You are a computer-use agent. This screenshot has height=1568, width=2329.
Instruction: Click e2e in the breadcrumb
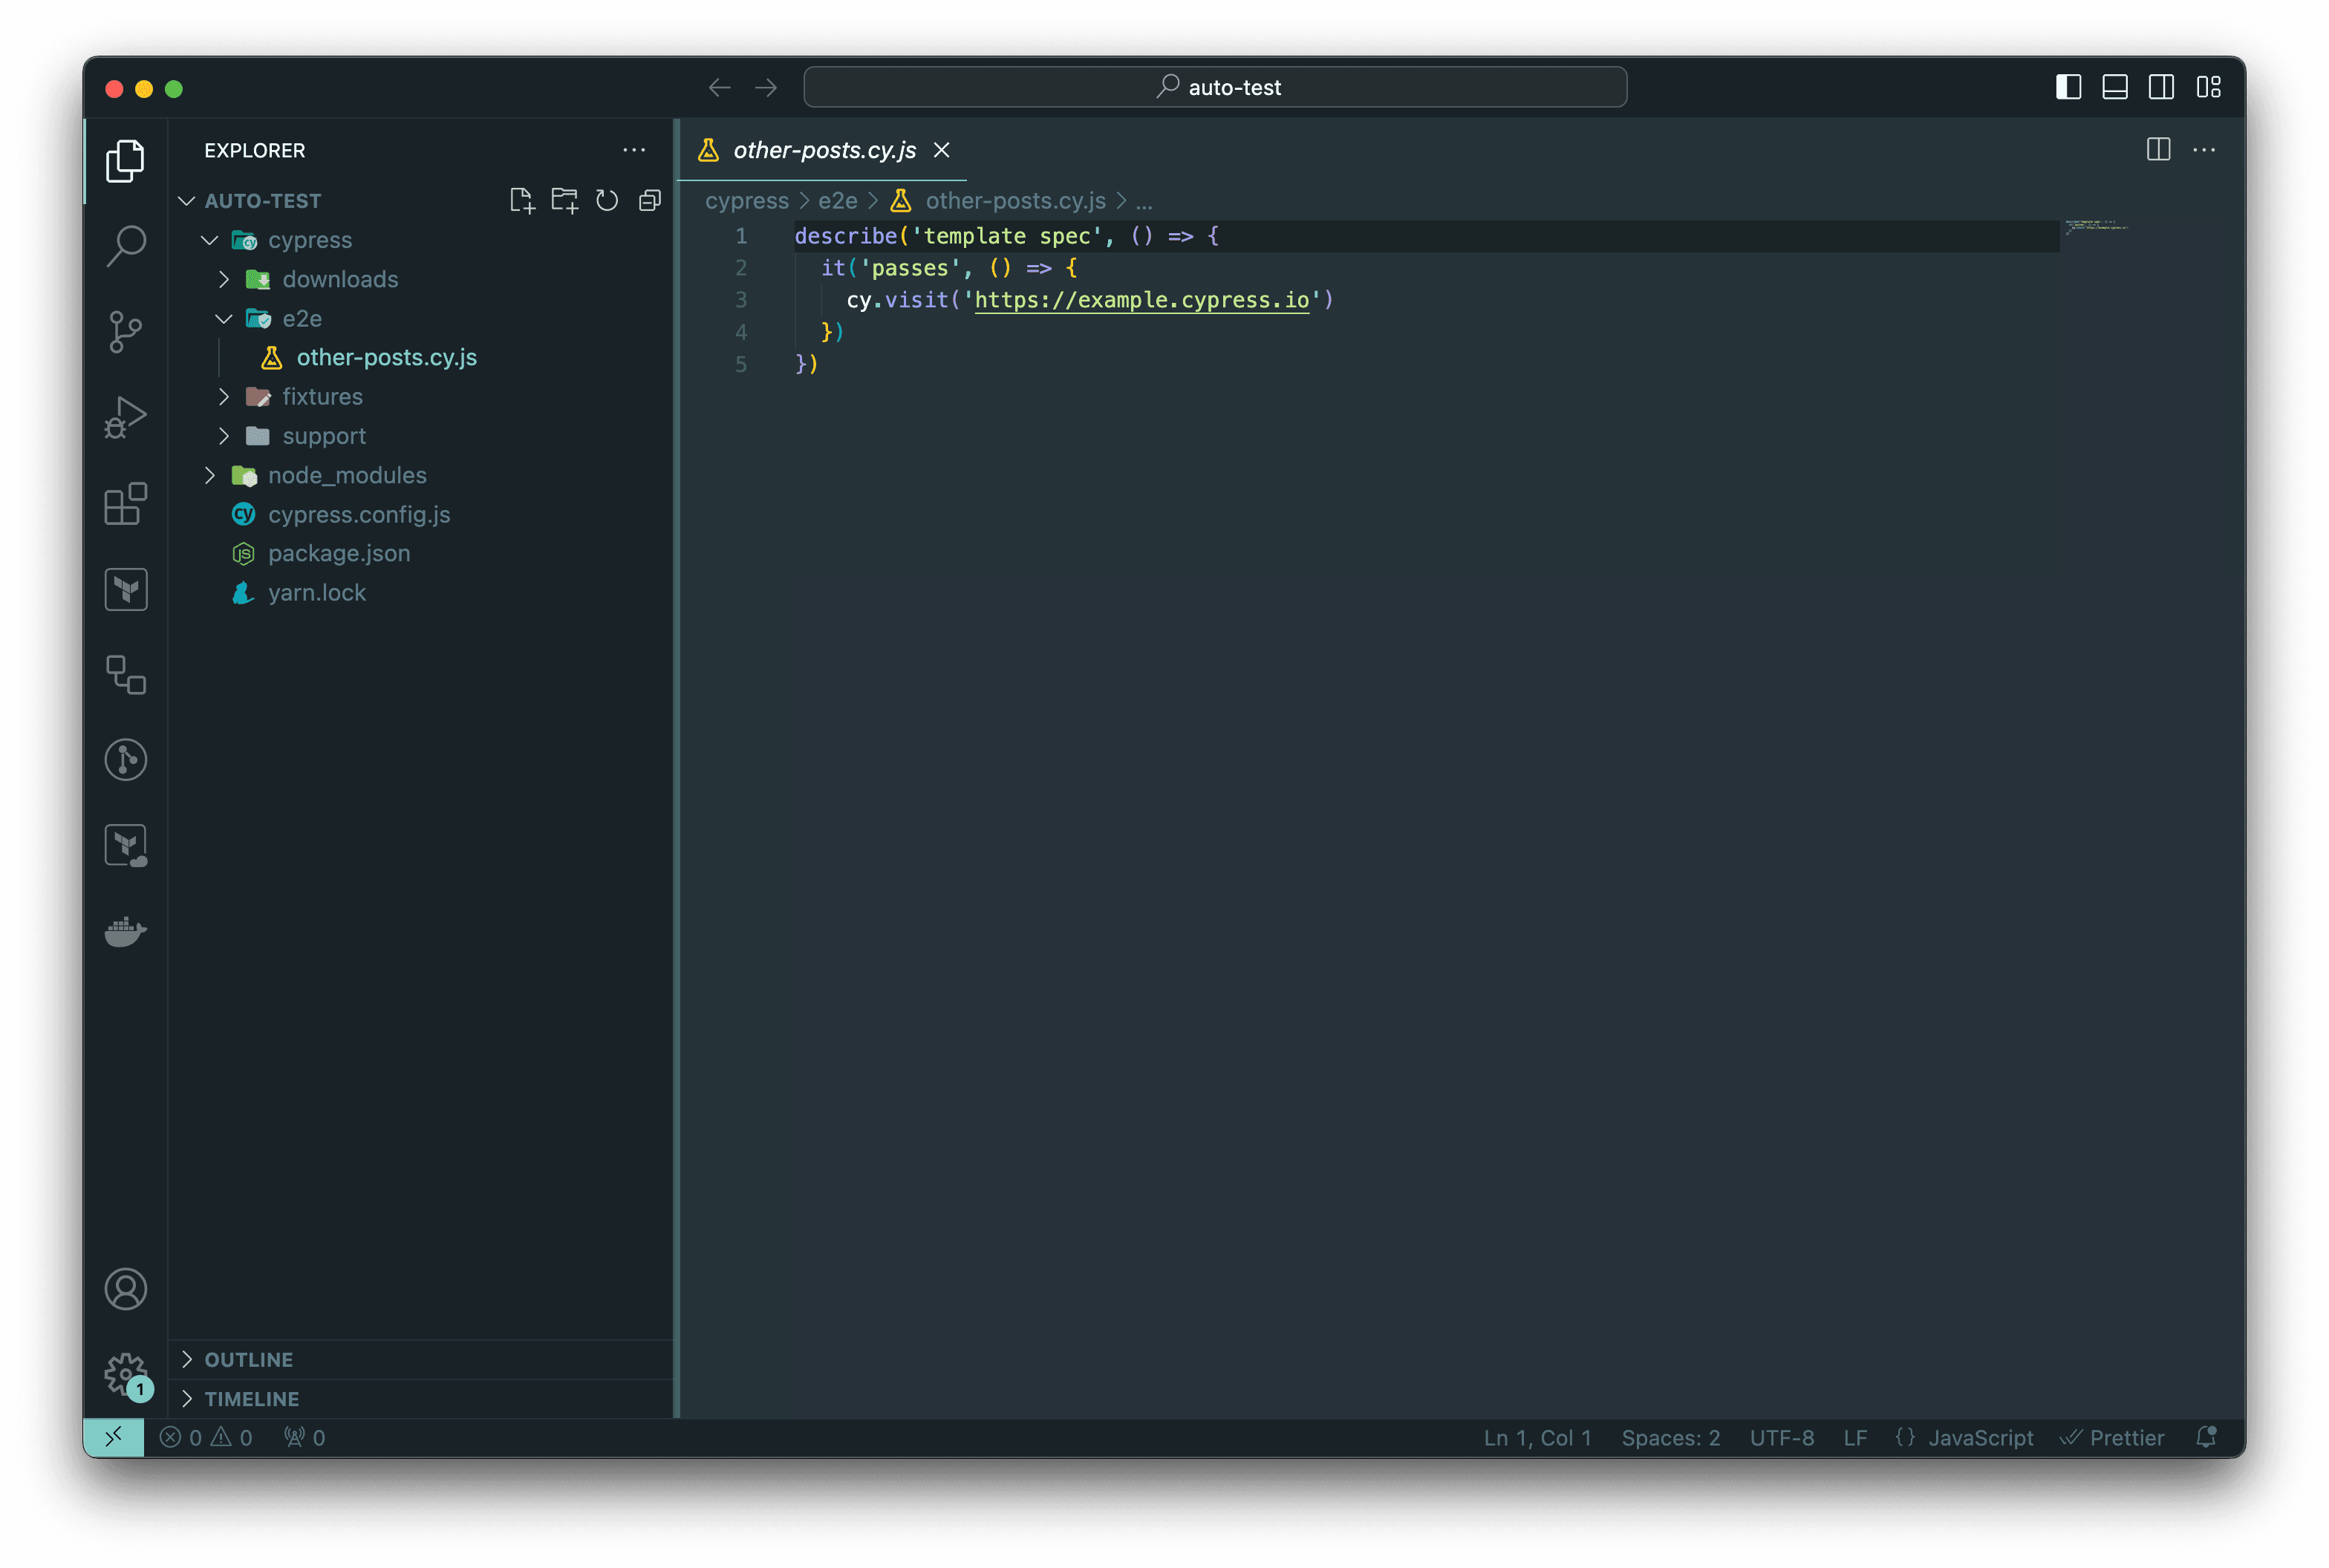click(x=838, y=201)
